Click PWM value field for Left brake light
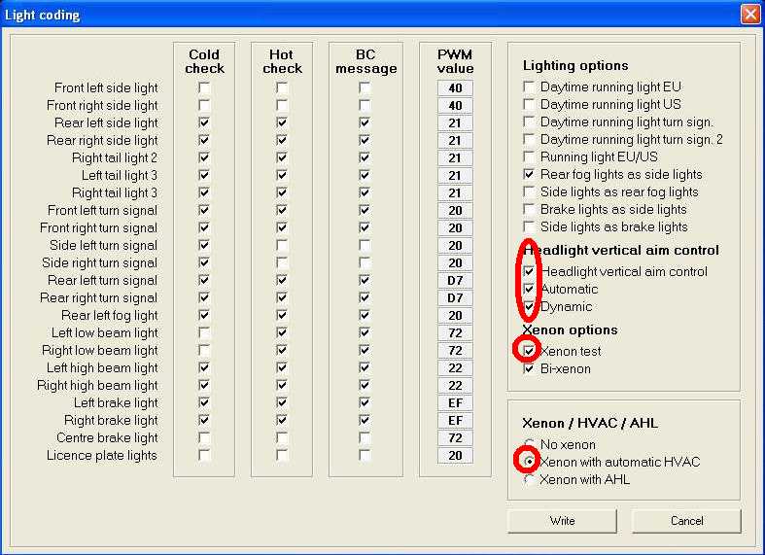 pyautogui.click(x=455, y=402)
